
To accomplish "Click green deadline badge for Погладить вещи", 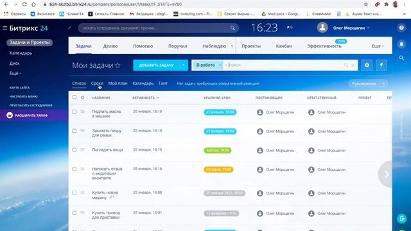I will click(218, 150).
